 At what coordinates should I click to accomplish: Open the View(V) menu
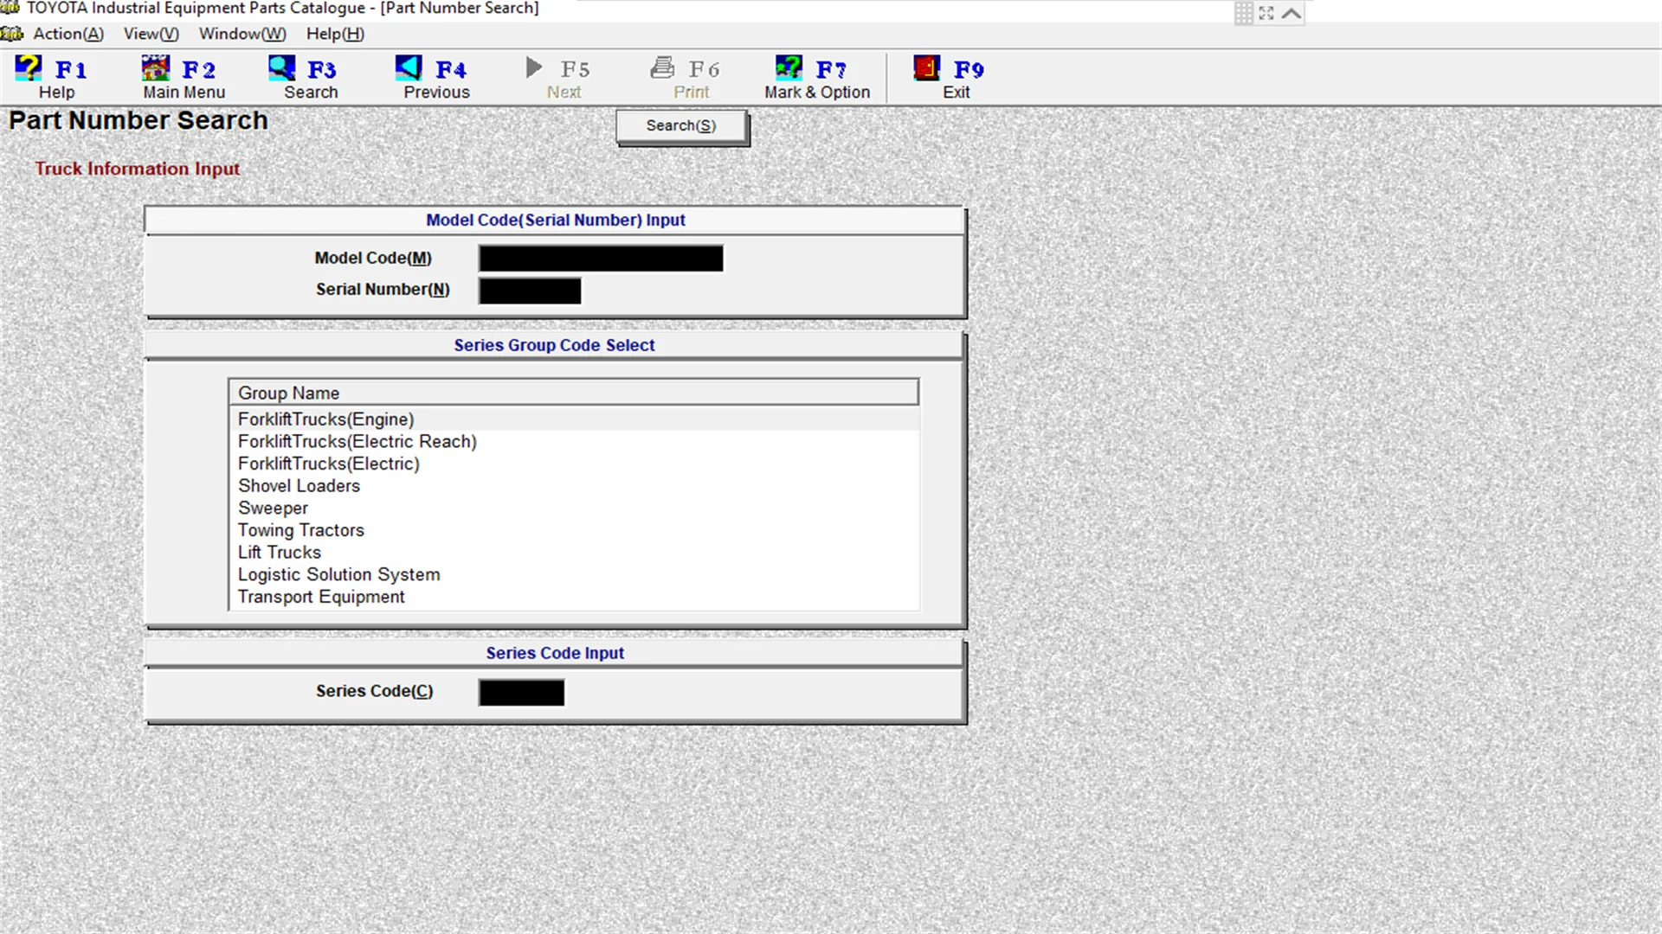click(151, 34)
